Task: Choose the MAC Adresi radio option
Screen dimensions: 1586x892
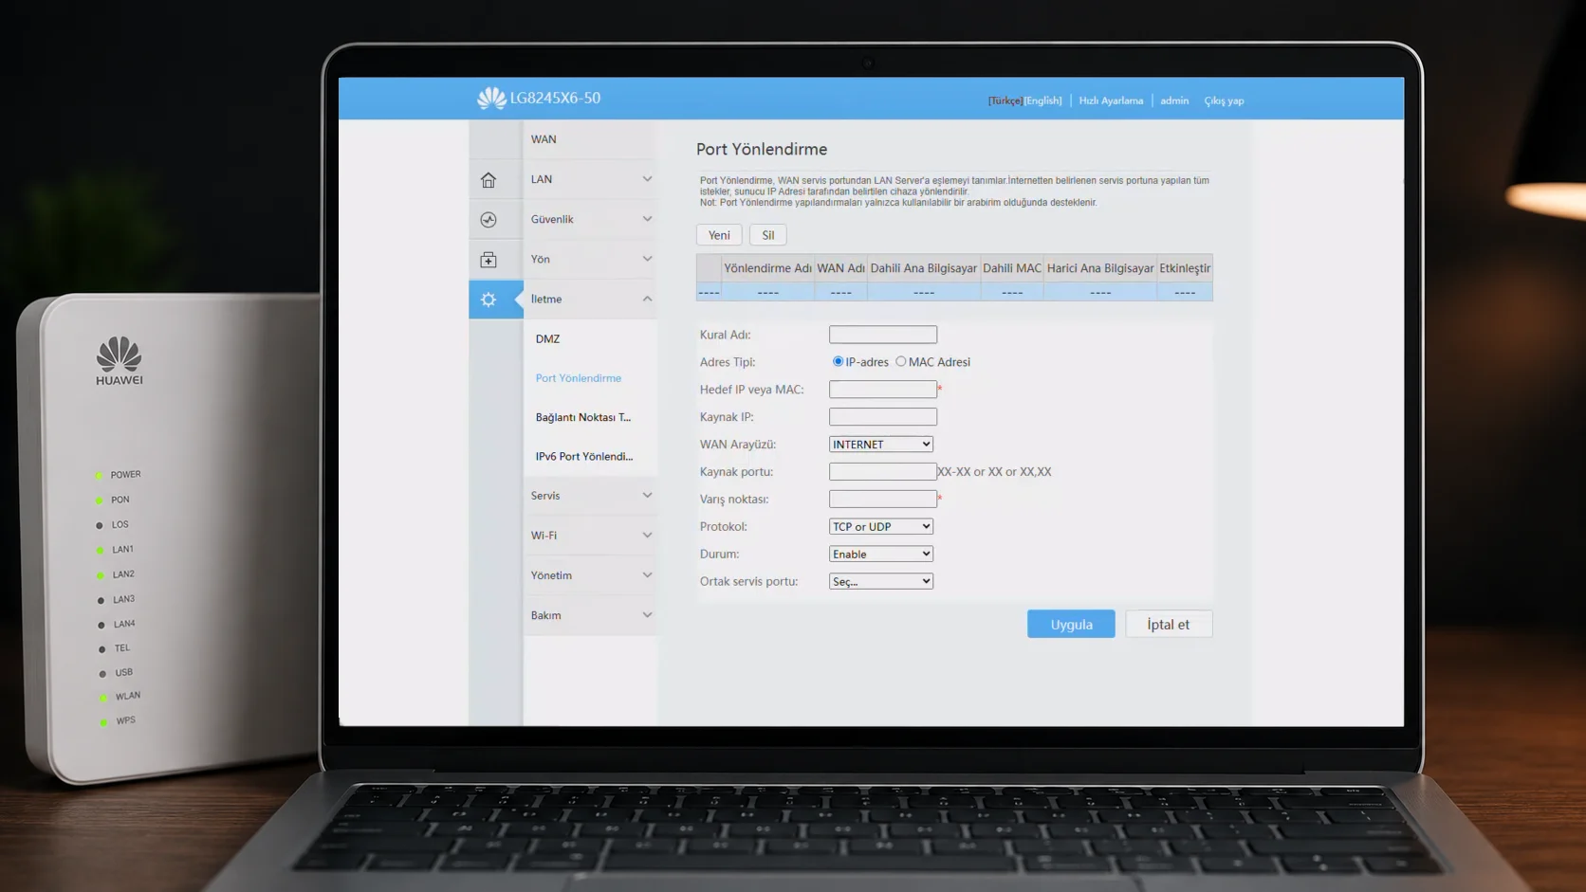Action: [x=900, y=361]
